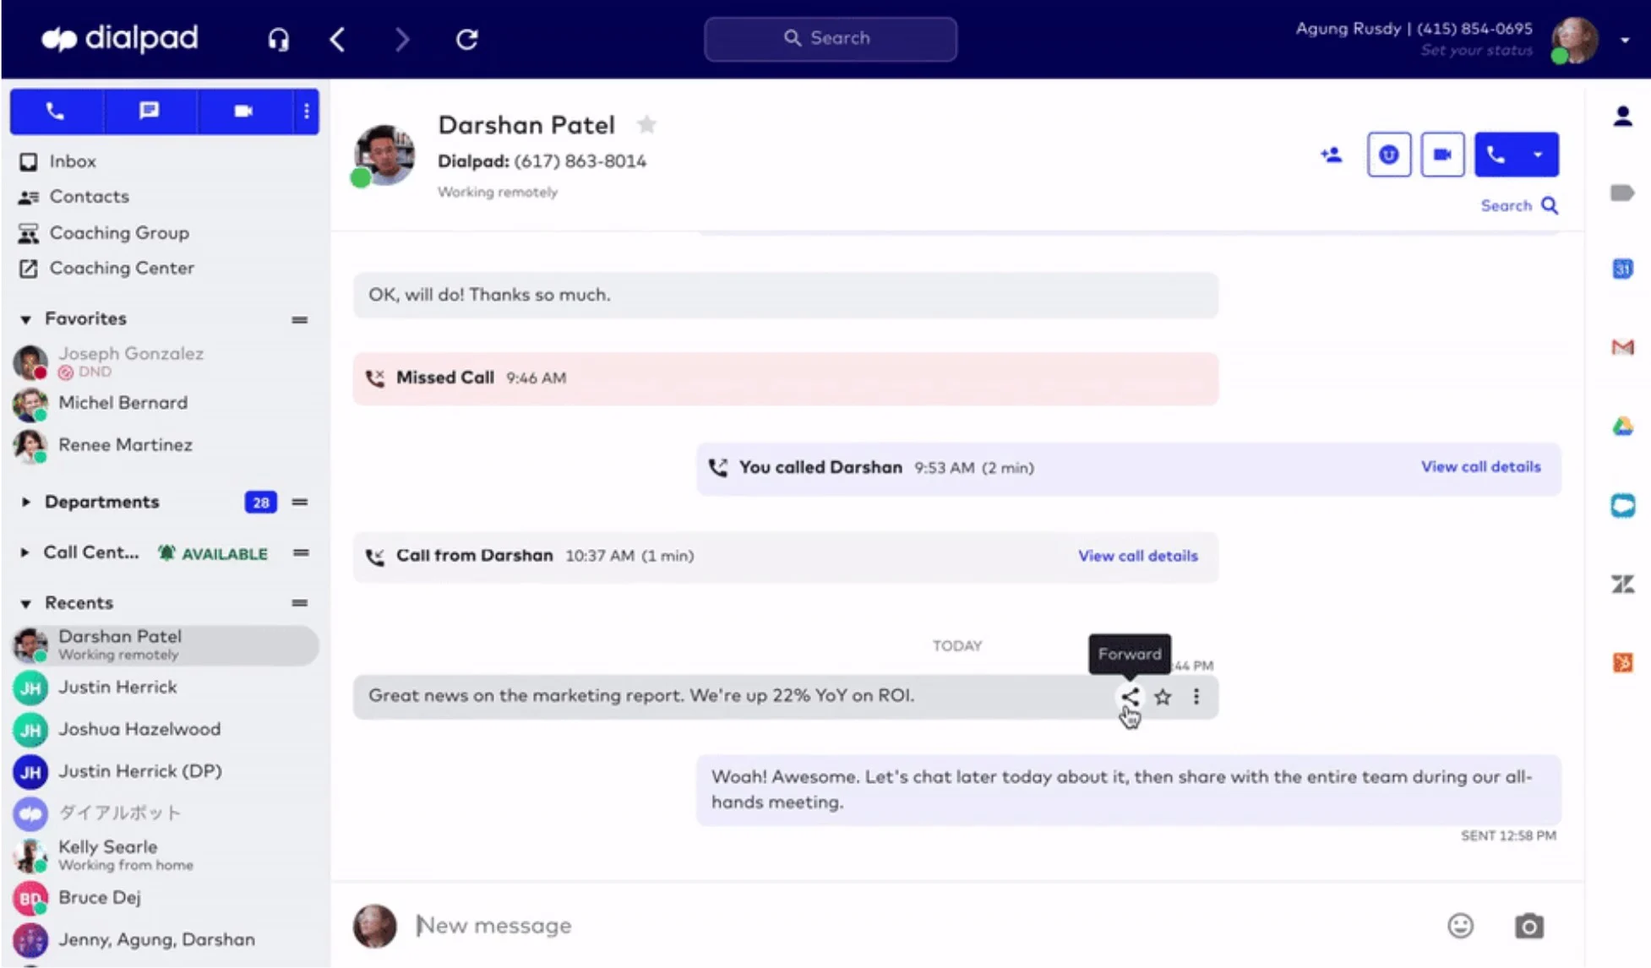The height and width of the screenshot is (968, 1651).
Task: Click the more options ellipsis icon on message
Action: [x=1195, y=696]
